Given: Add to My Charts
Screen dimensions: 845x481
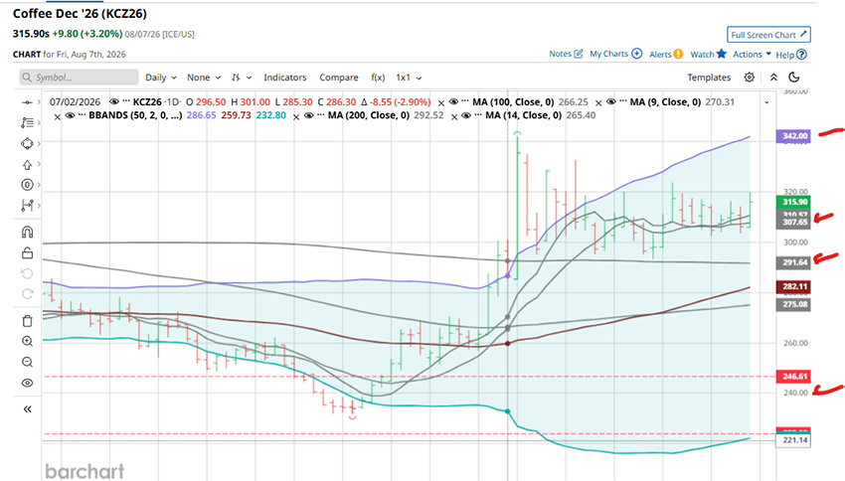Looking at the screenshot, I should (616, 54).
